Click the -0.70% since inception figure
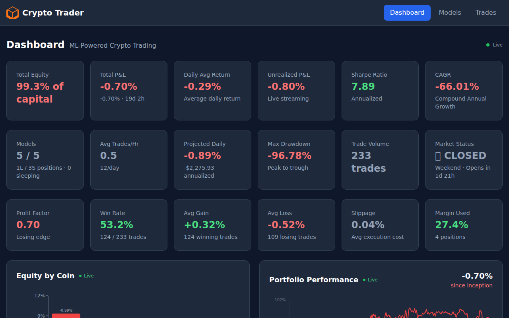 click(x=477, y=276)
